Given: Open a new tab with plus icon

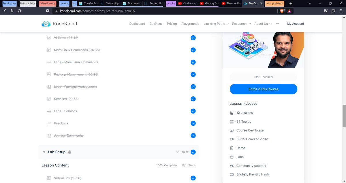Looking at the screenshot, I should click(291, 3).
